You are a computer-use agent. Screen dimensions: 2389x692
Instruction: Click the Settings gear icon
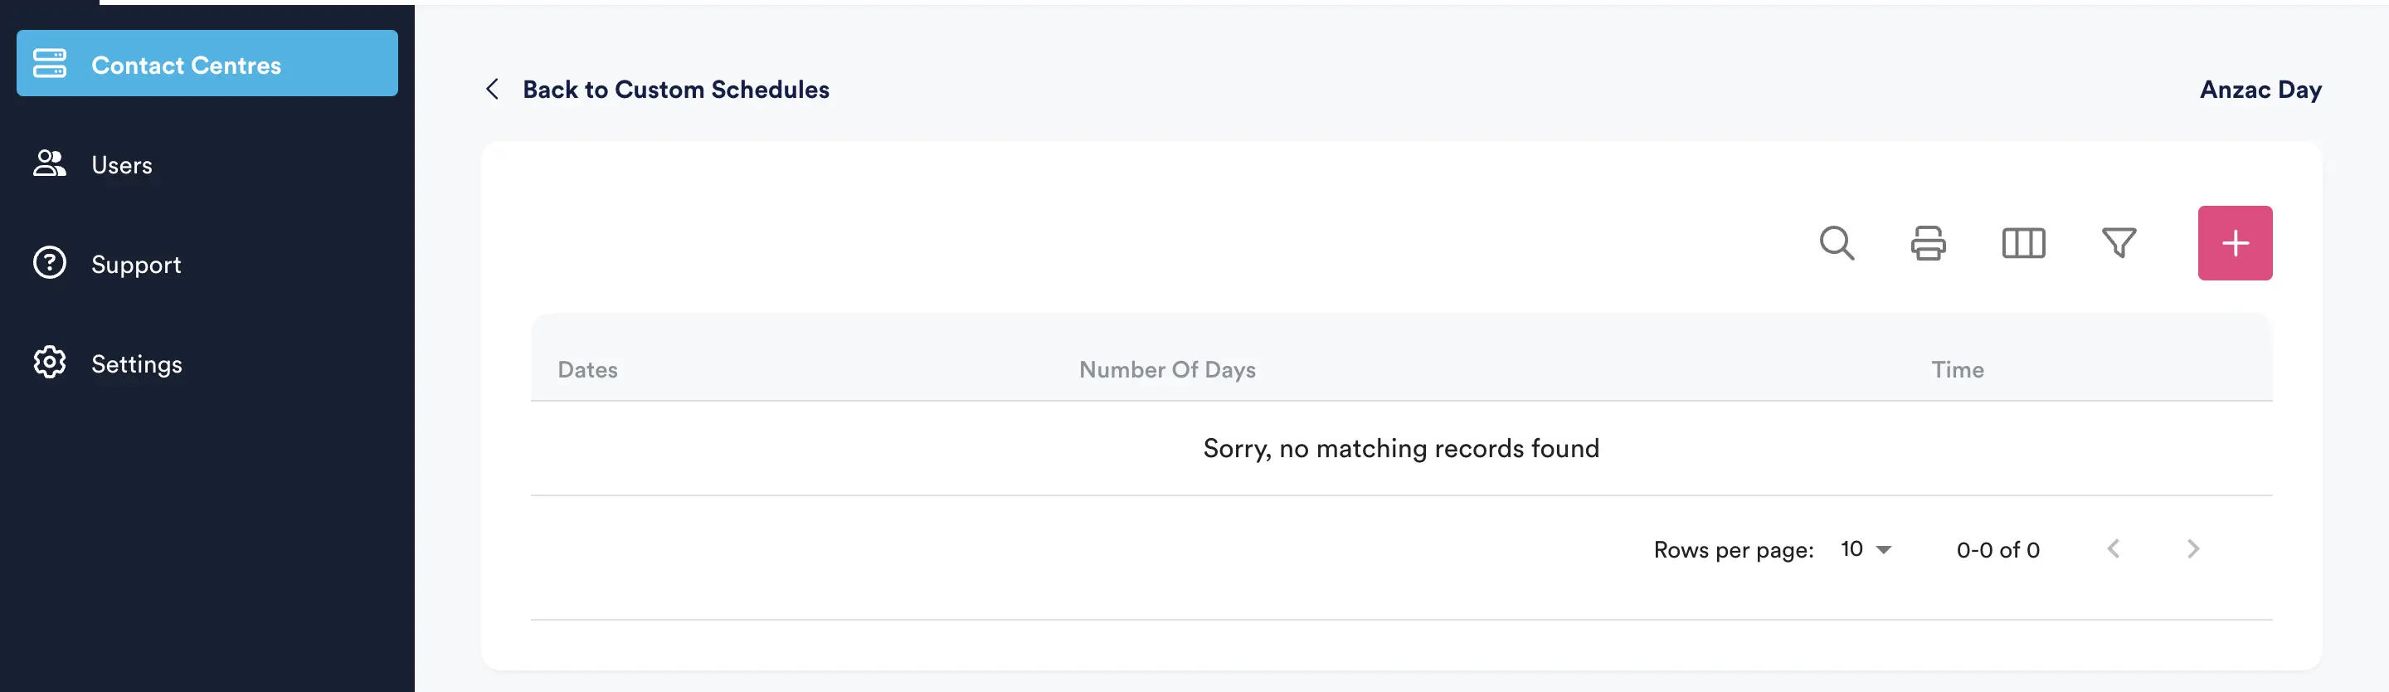49,363
